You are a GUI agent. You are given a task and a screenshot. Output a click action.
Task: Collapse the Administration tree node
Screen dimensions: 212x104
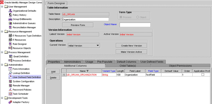click(x=2, y=65)
